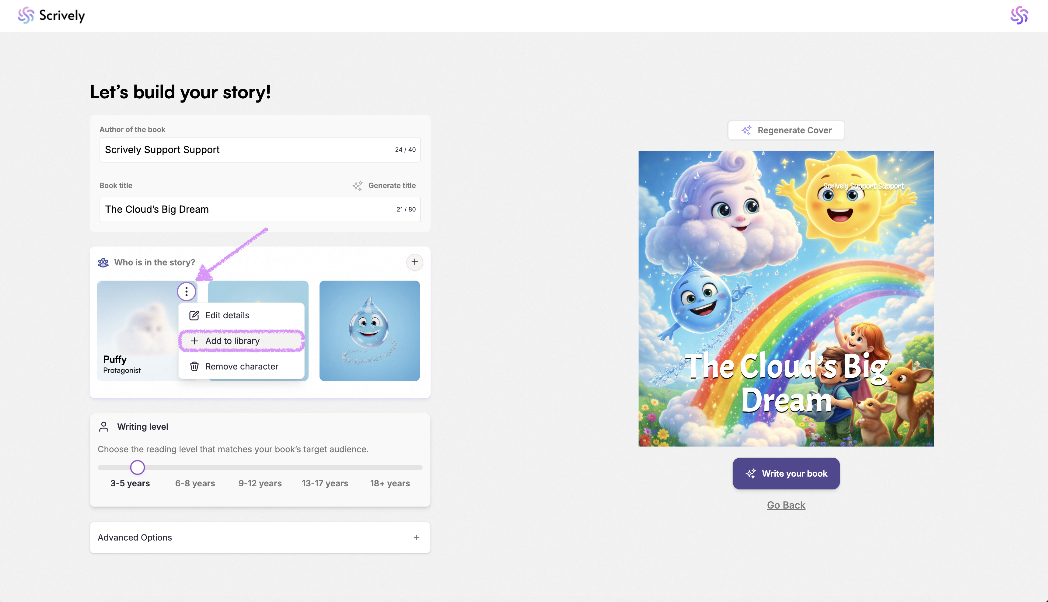The height and width of the screenshot is (602, 1048).
Task: Select the 13-17 years reading level
Action: pyautogui.click(x=325, y=483)
